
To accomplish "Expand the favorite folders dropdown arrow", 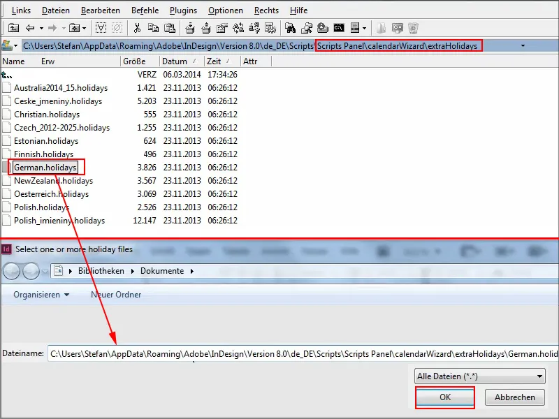I will click(84, 28).
